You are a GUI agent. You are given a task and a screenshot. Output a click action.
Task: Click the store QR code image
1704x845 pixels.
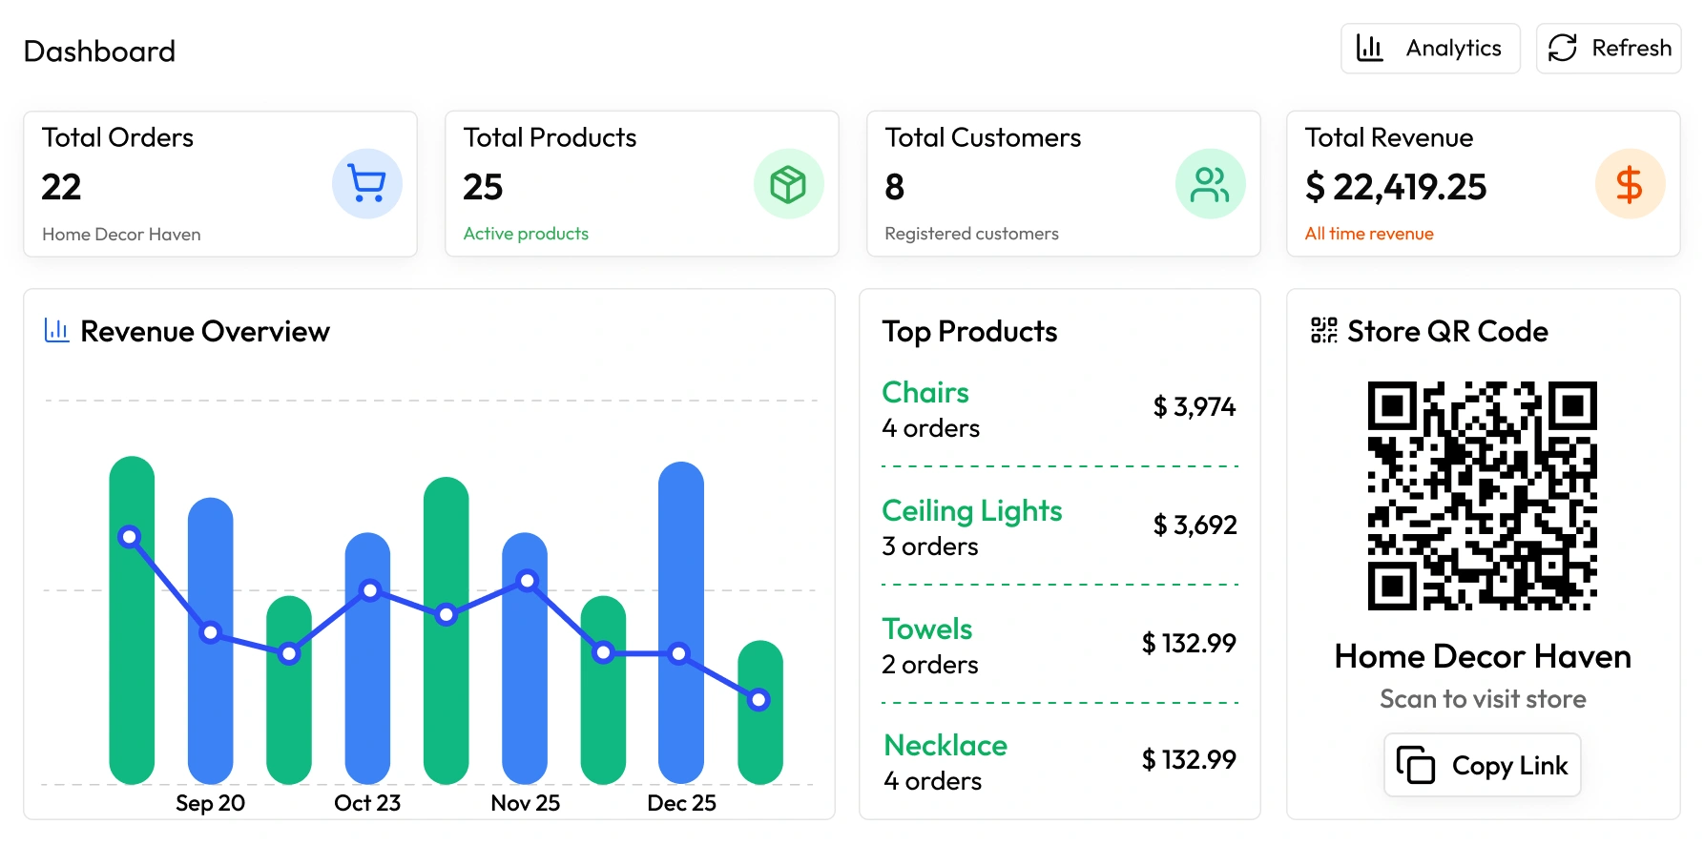click(x=1483, y=496)
